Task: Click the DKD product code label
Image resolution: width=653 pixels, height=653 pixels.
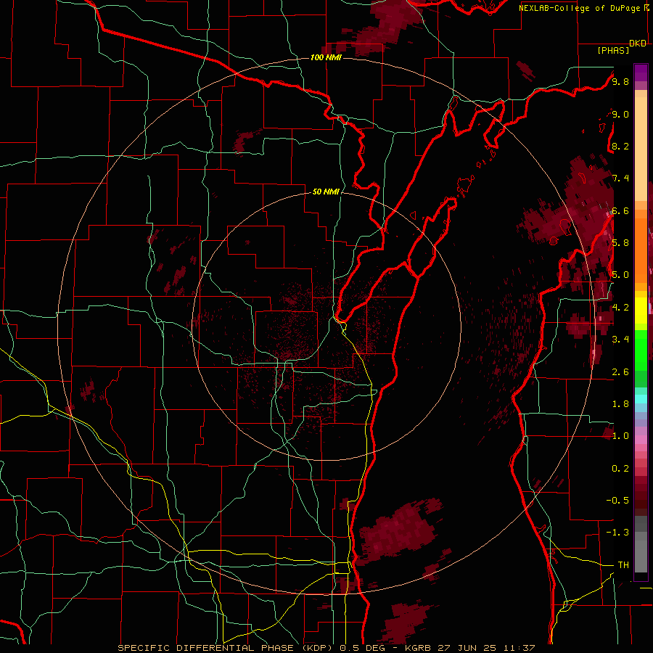Action: pos(638,44)
